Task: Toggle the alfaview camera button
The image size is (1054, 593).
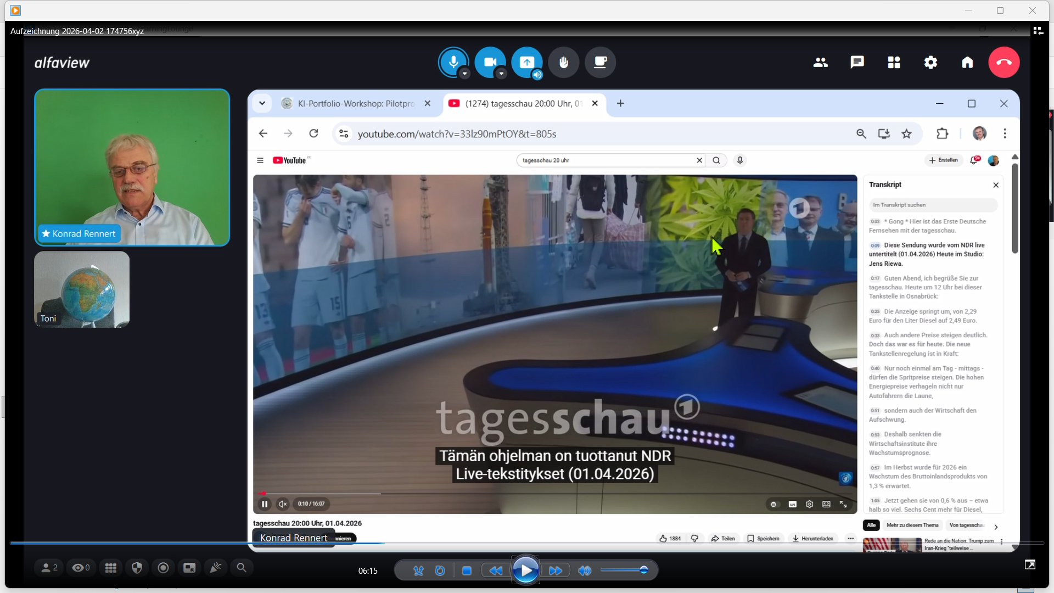Action: (x=490, y=61)
